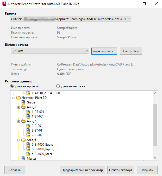Viewport: 162px width, 176px height.
Task: Click the Закрыть button
Action: 147,170
